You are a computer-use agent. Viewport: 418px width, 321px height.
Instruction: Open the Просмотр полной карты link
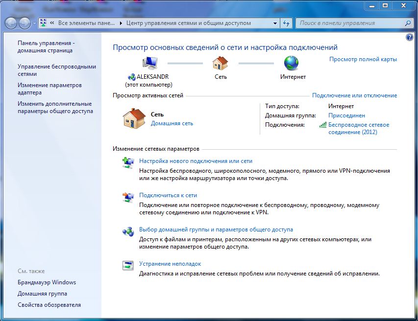pos(363,59)
